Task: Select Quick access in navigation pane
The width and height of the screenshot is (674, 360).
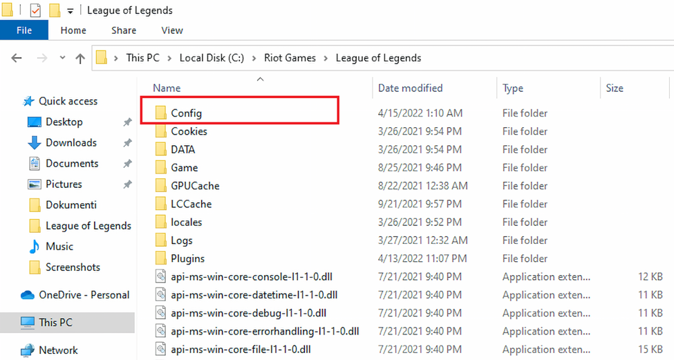Action: 68,101
